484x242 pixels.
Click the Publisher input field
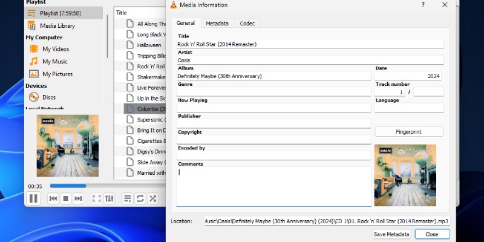(274, 124)
